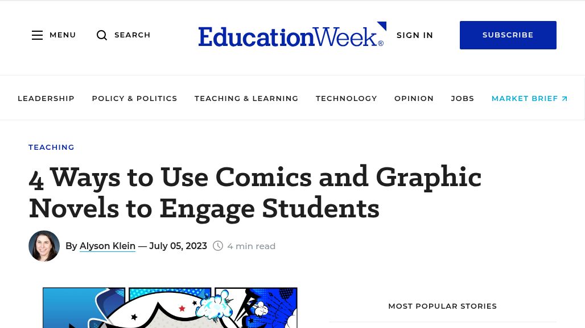
Task: Open the Leadership nav section
Action: tap(46, 98)
